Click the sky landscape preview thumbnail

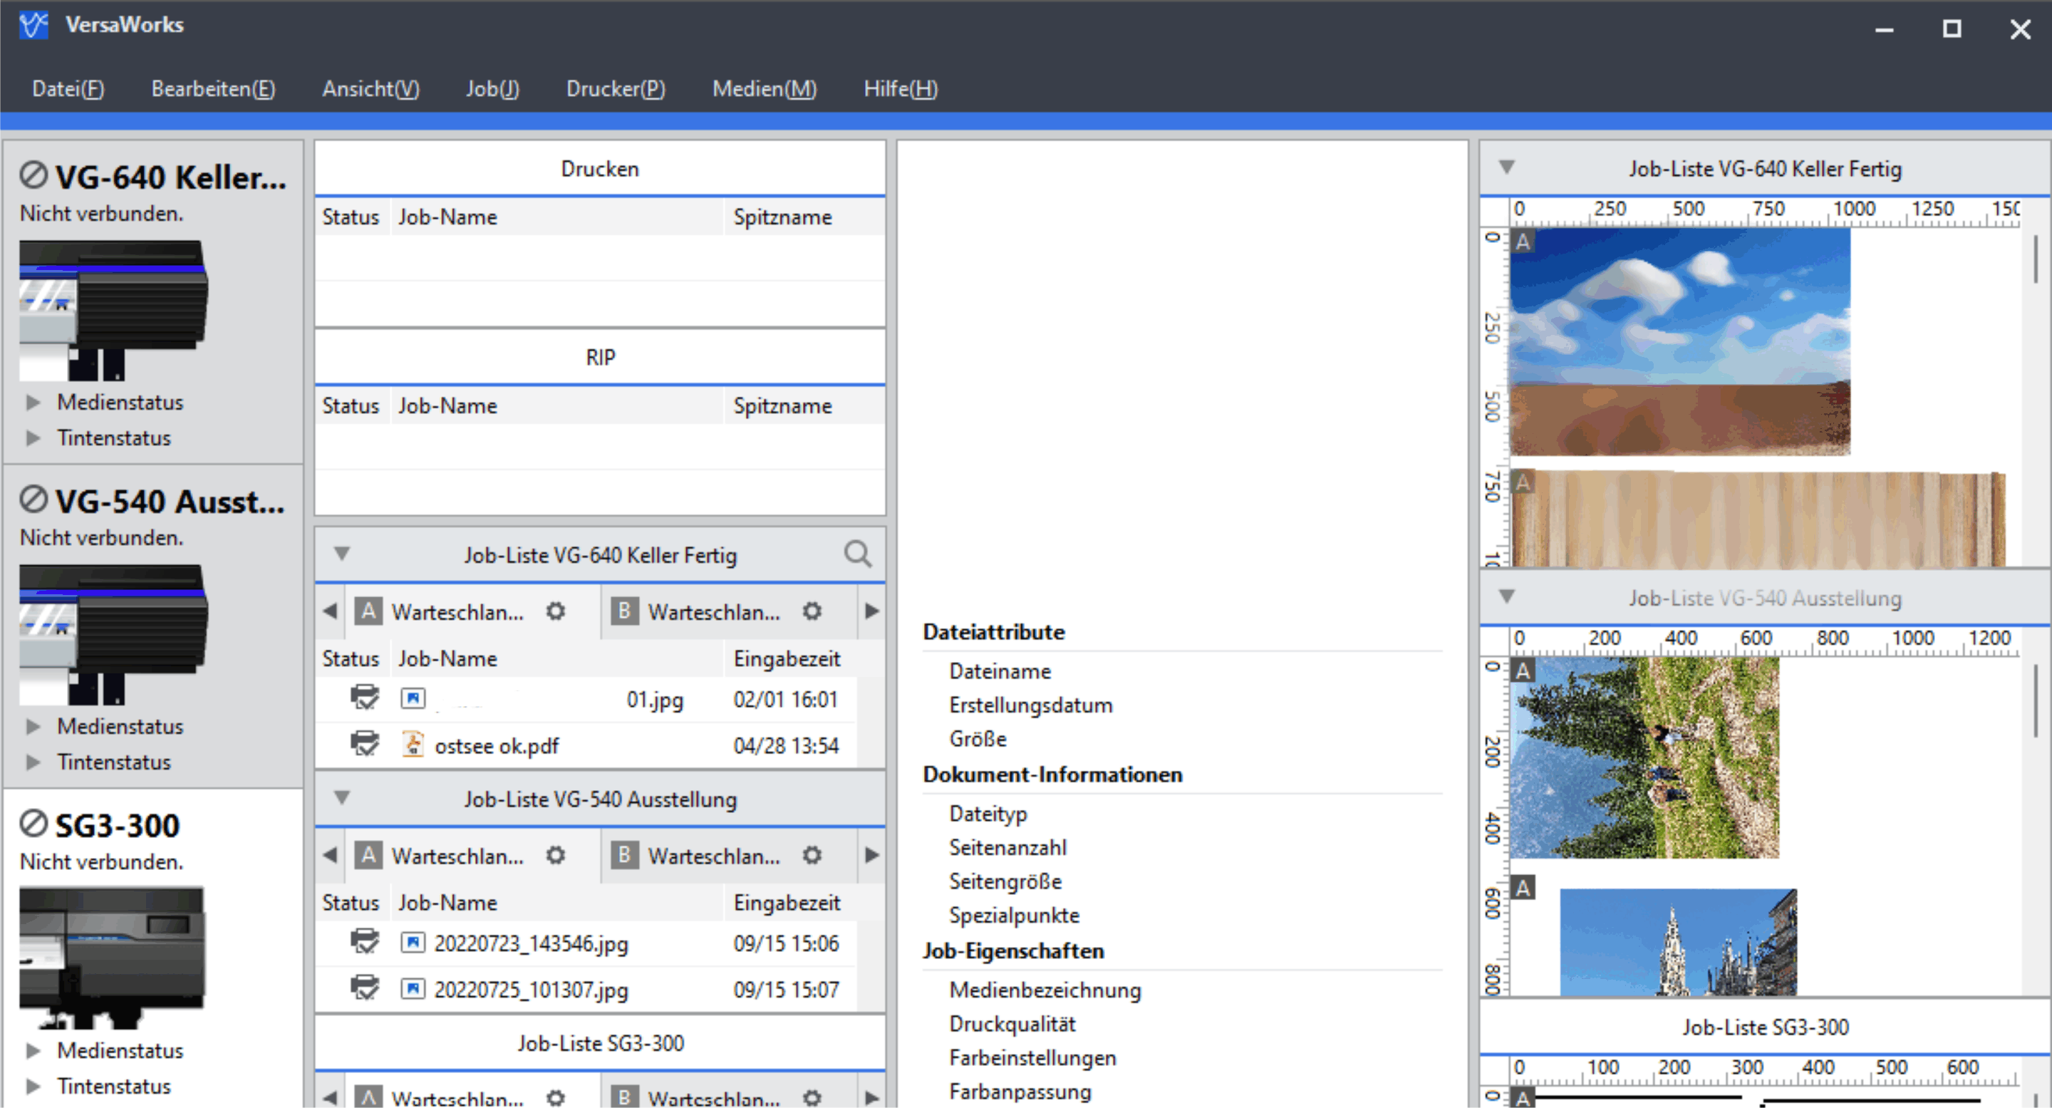1679,342
